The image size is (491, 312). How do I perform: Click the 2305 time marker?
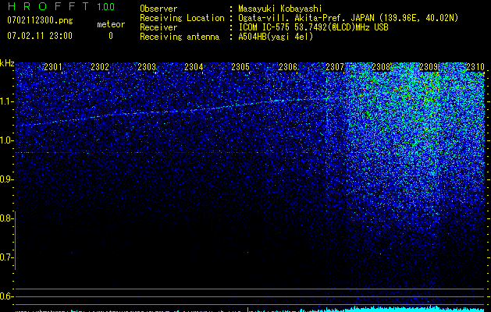click(x=240, y=66)
